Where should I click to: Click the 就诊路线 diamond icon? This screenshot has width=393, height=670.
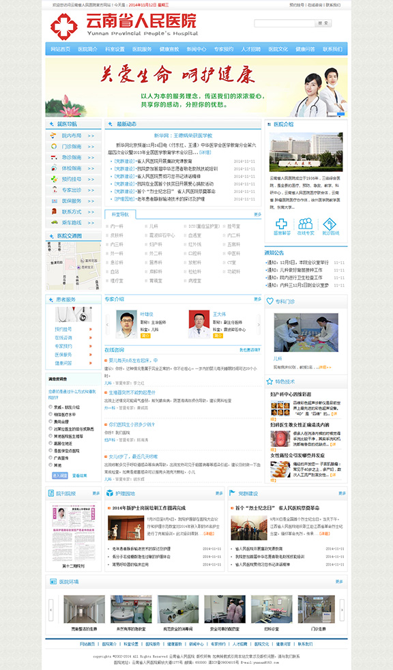(330, 224)
